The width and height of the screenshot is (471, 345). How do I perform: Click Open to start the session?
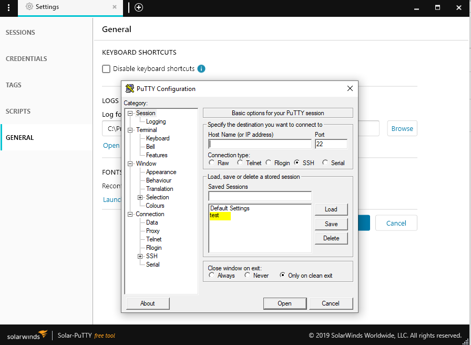click(x=284, y=303)
